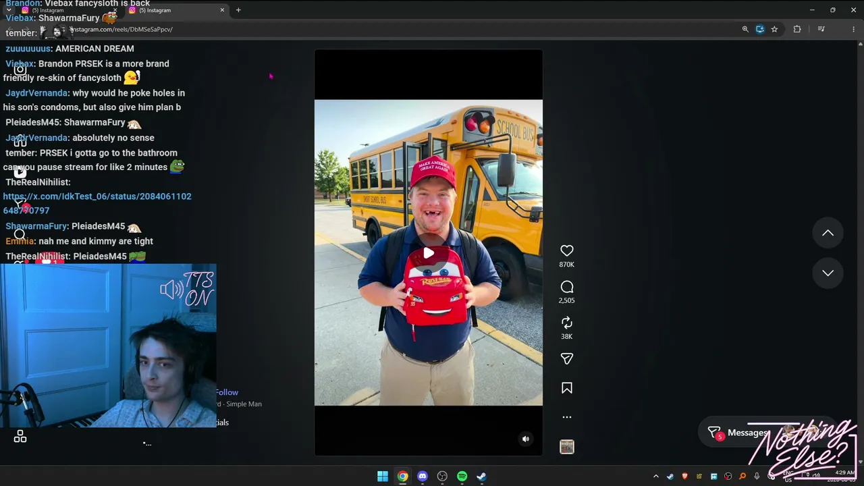Expand the hidden system tray icons chevron
Viewport: 864px width, 486px height.
pyautogui.click(x=655, y=477)
